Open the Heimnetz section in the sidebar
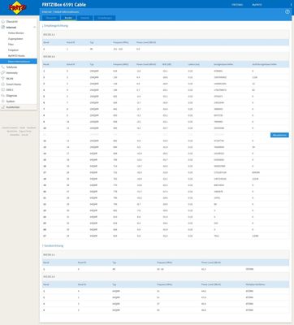294x325 pixels. (12, 73)
